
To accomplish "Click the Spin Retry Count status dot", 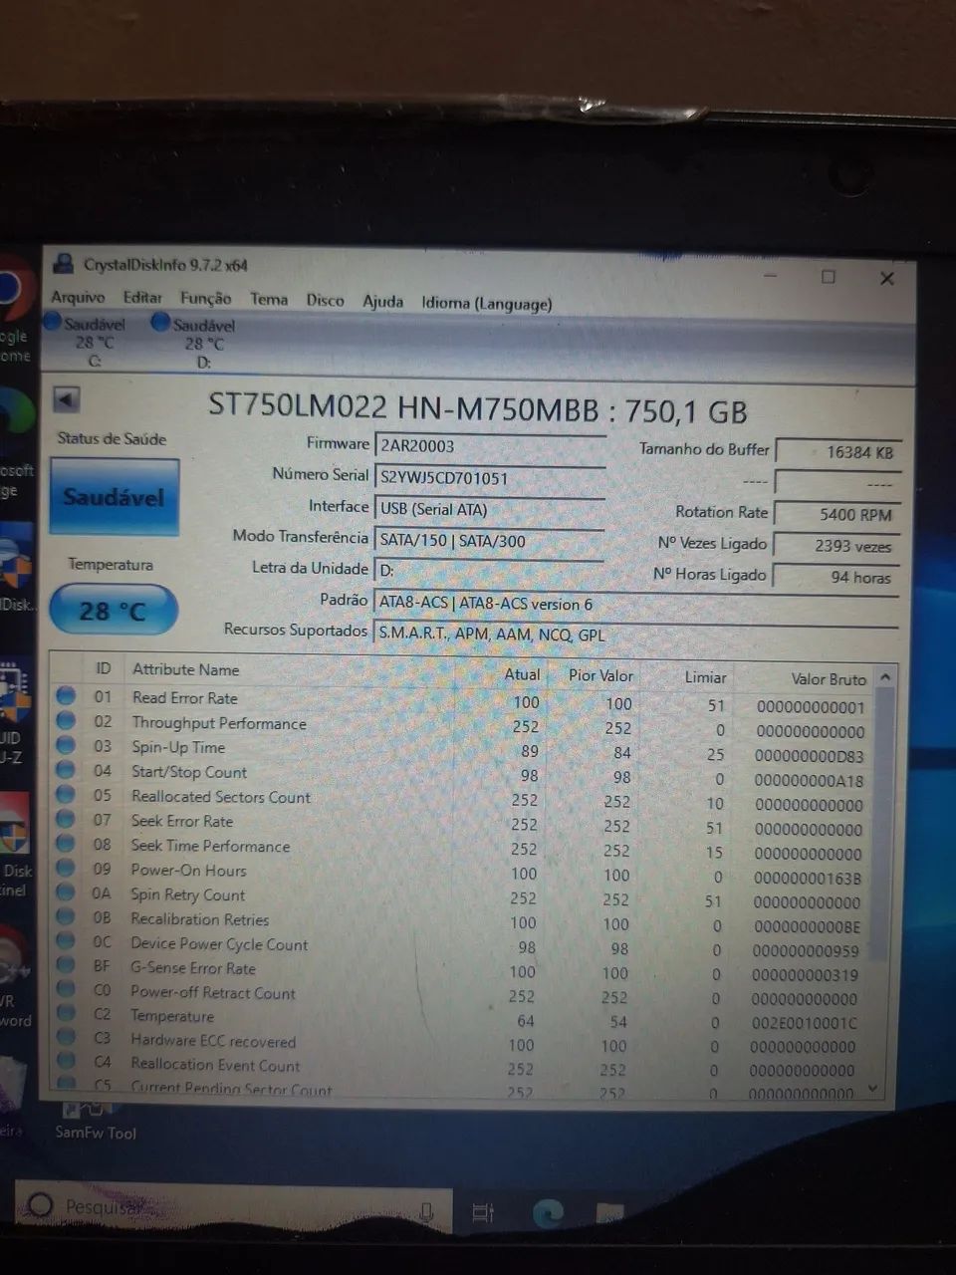I will pos(66,892).
